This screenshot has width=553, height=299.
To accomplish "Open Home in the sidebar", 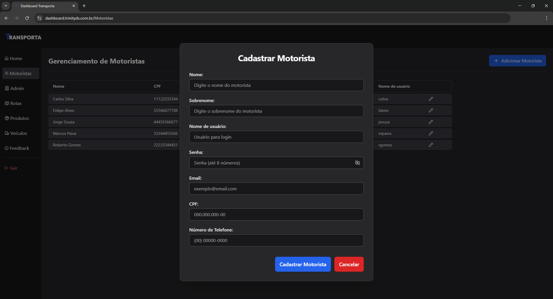I will 14,58.
